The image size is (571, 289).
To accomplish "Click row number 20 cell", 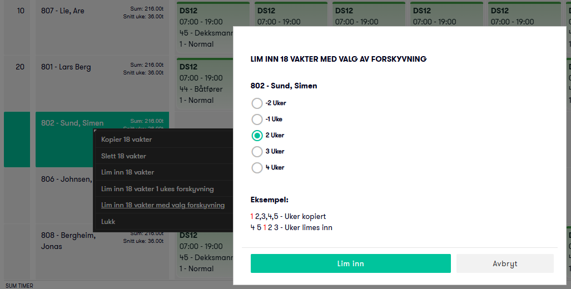I will click(x=17, y=84).
